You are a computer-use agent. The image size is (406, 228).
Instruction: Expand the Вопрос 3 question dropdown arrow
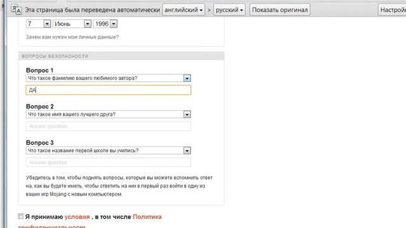[x=187, y=151]
